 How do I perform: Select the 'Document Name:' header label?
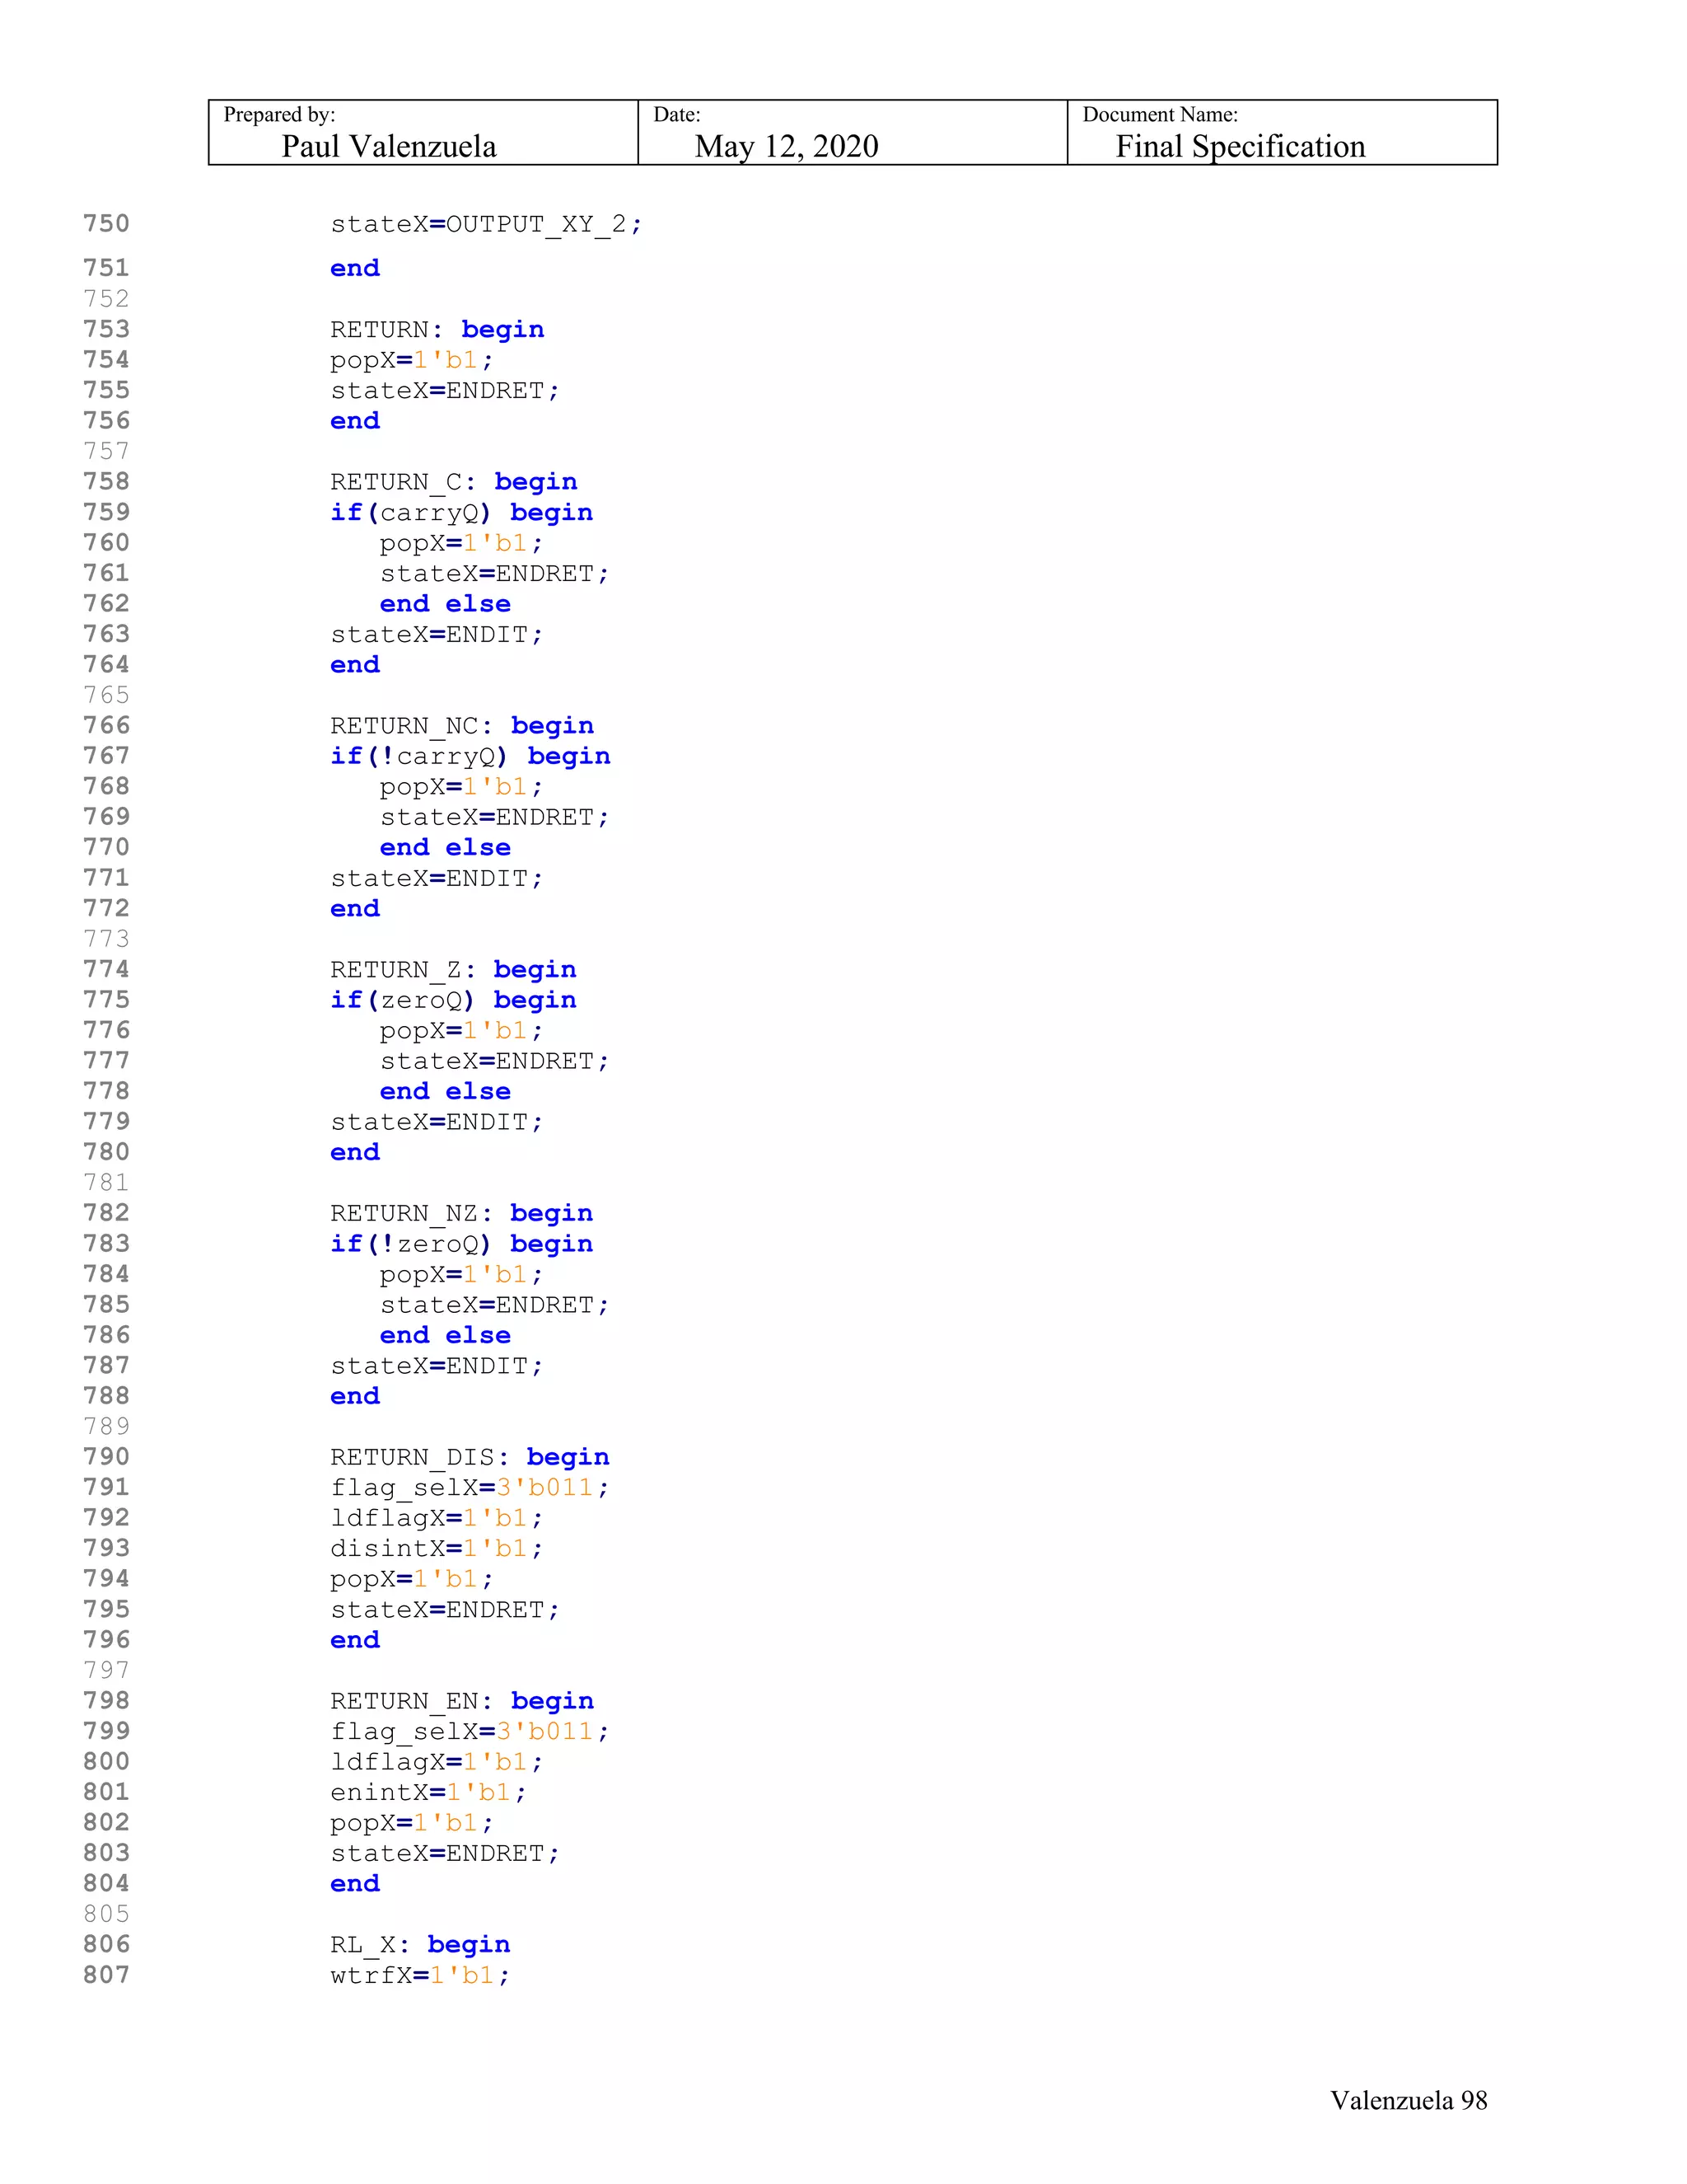pyautogui.click(x=1161, y=115)
